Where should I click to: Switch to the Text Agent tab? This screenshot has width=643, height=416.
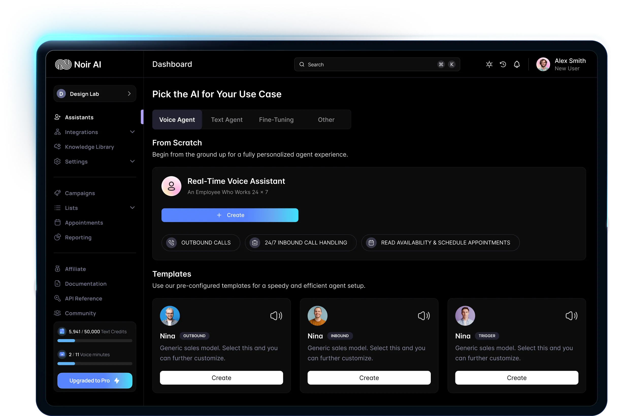click(x=227, y=119)
